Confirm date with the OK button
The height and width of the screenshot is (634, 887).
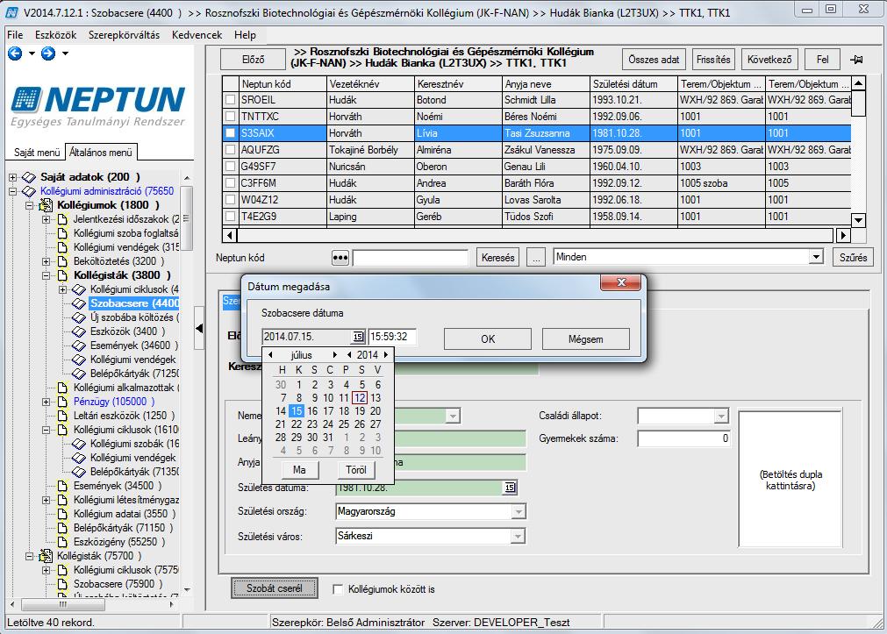point(488,339)
